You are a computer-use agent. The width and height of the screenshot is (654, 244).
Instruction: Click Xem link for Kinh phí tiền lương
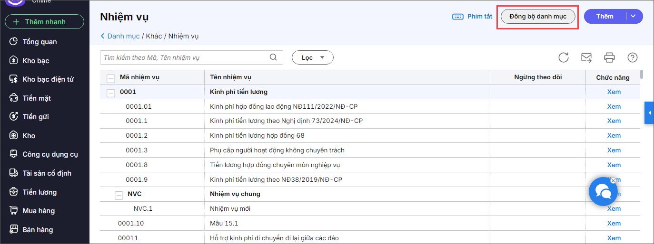tap(614, 92)
